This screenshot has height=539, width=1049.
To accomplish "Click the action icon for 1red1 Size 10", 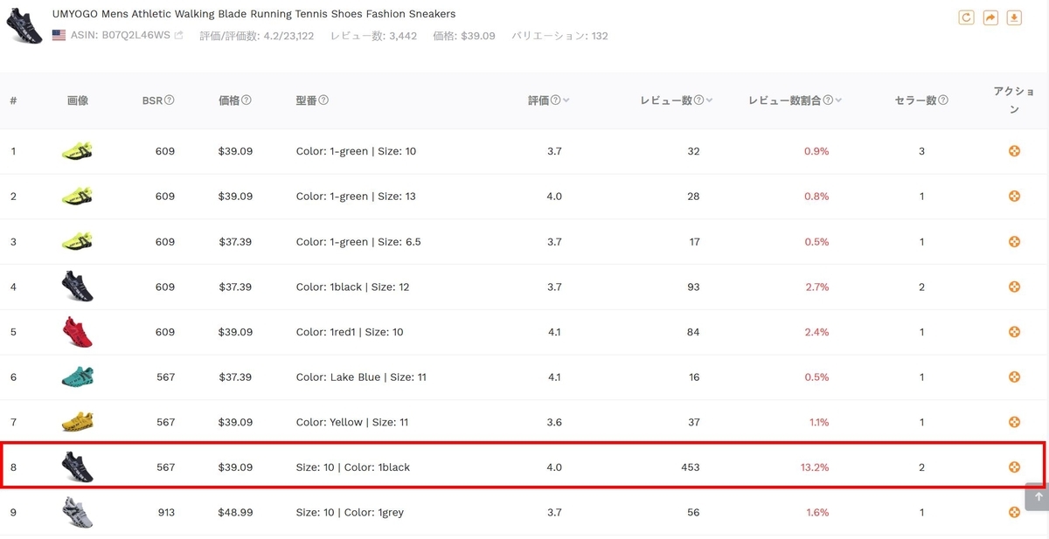I will click(1014, 332).
